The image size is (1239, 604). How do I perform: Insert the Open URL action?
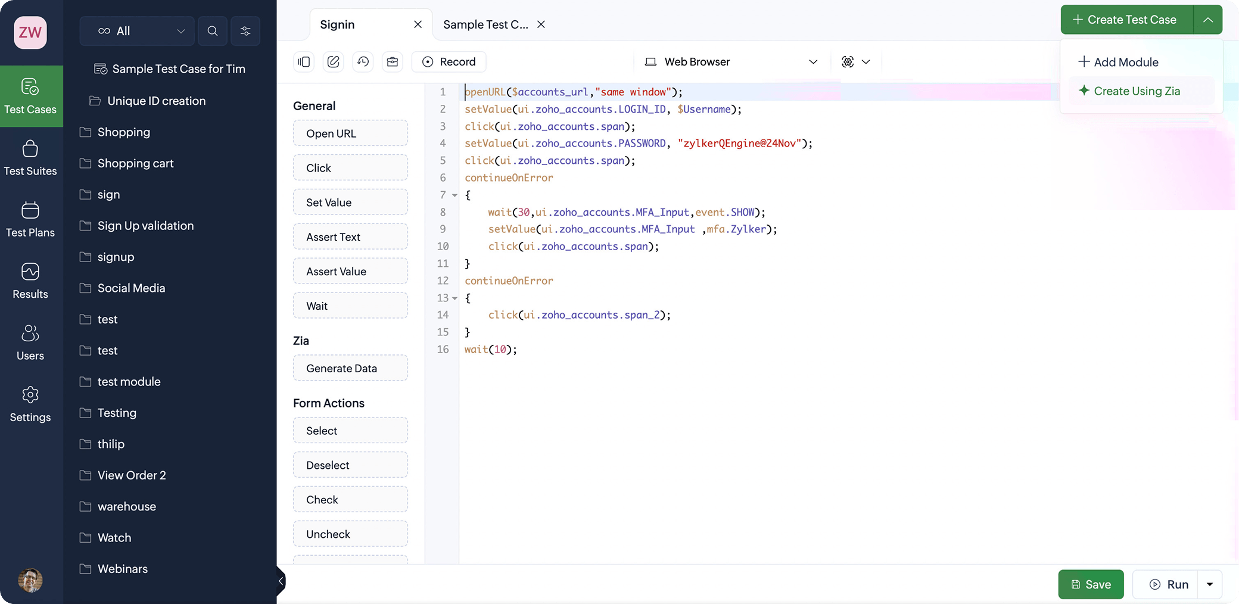click(350, 133)
